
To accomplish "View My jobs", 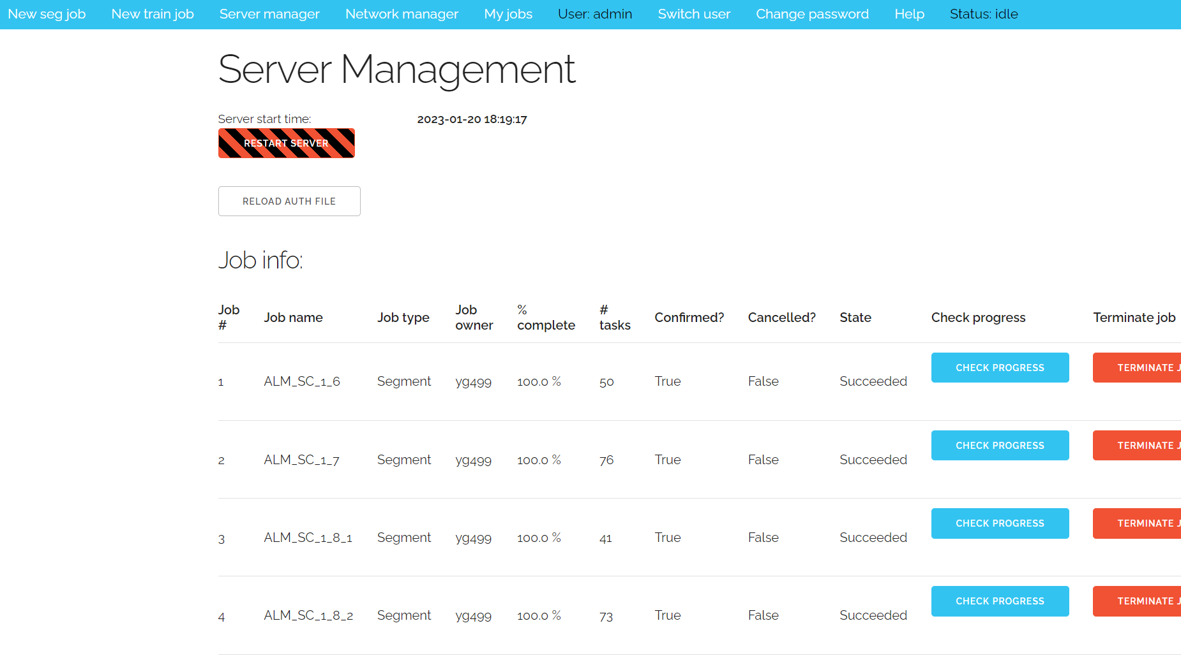I will pyautogui.click(x=508, y=14).
